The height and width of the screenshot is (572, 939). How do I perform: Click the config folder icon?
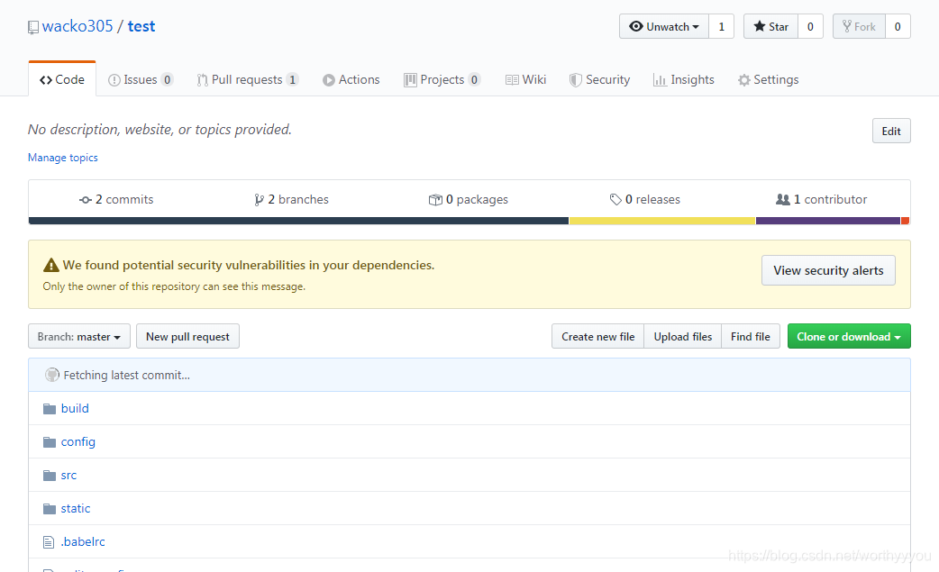(50, 442)
